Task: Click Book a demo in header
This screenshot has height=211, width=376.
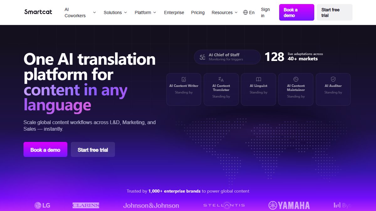Action: click(x=297, y=13)
